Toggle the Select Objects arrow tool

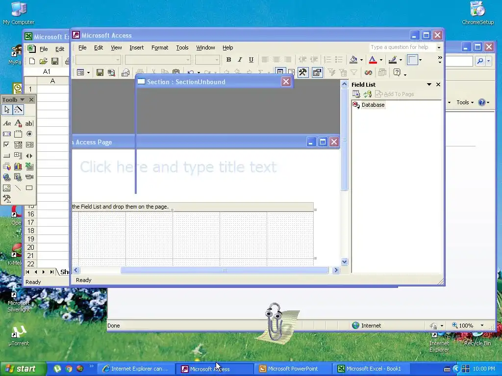[7, 110]
